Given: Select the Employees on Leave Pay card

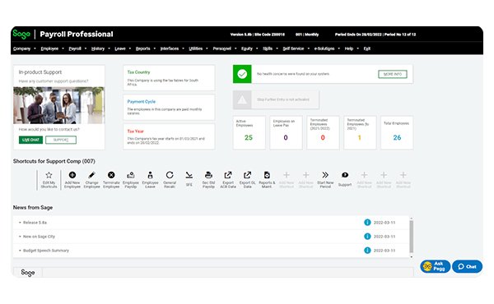Looking at the screenshot, I should tap(286, 132).
